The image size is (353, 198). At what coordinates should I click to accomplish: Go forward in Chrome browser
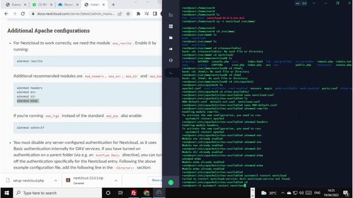coord(14,14)
